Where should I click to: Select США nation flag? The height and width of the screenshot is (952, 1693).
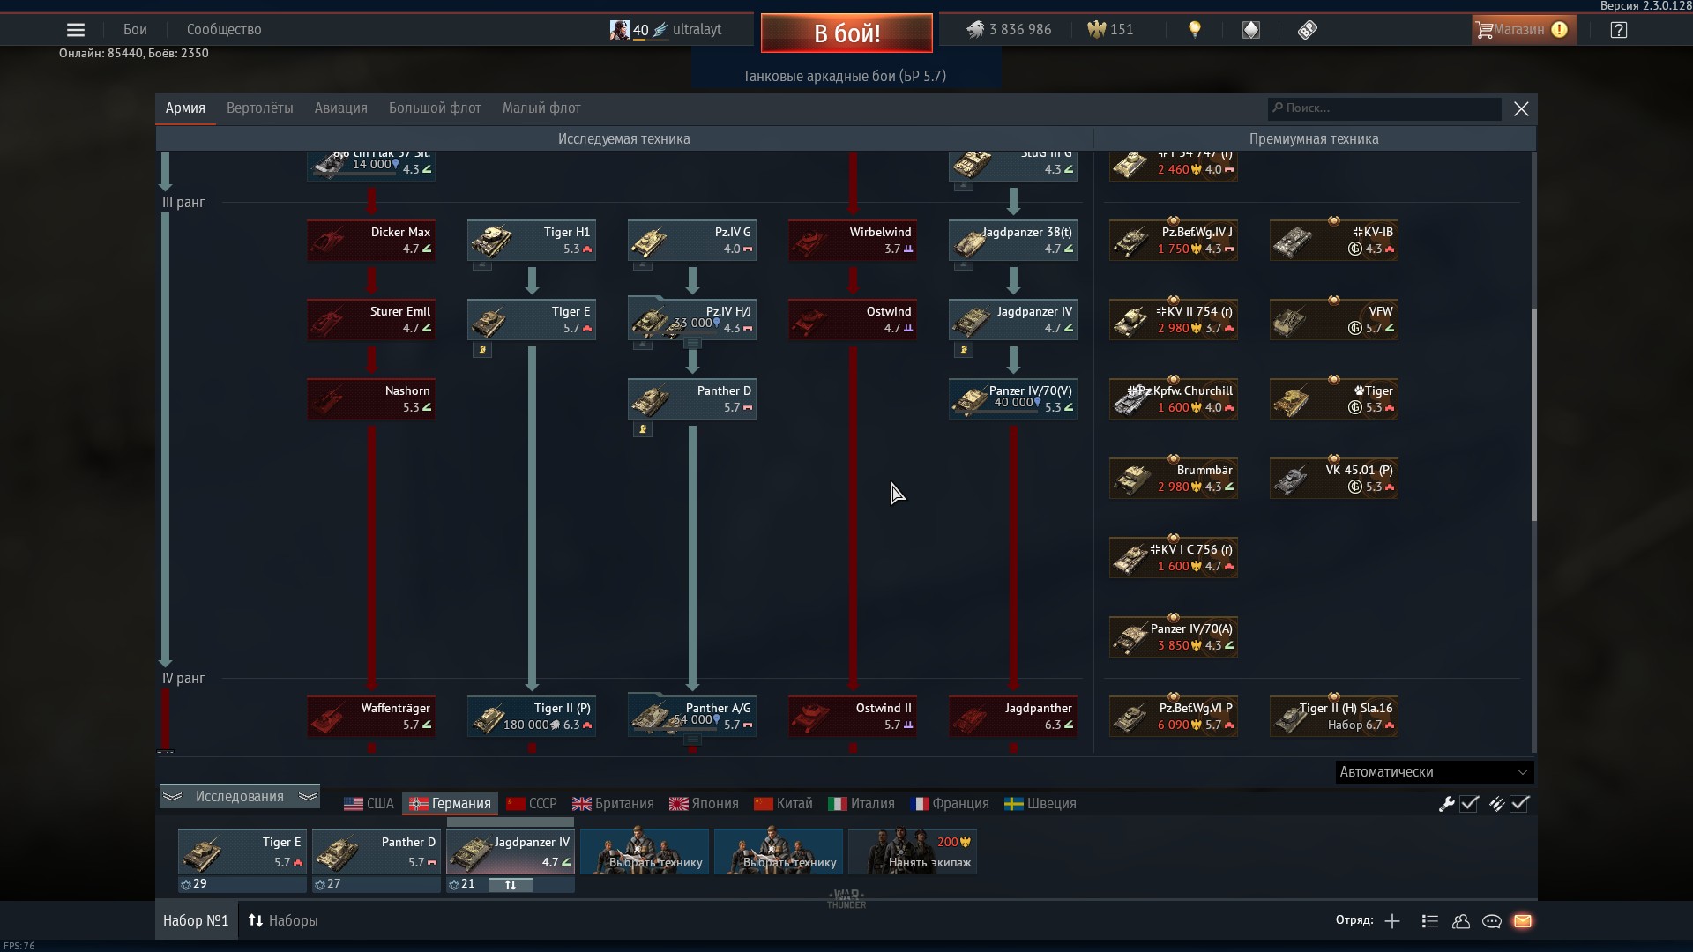[x=369, y=804]
